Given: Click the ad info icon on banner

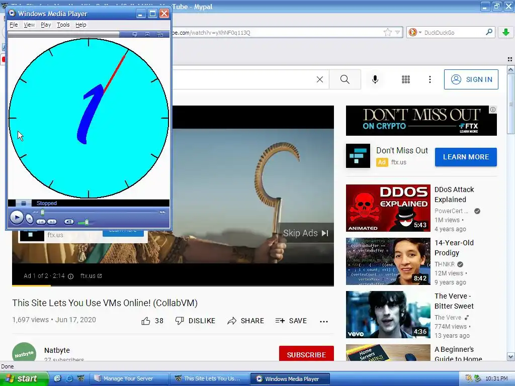Looking at the screenshot, I should [493, 110].
